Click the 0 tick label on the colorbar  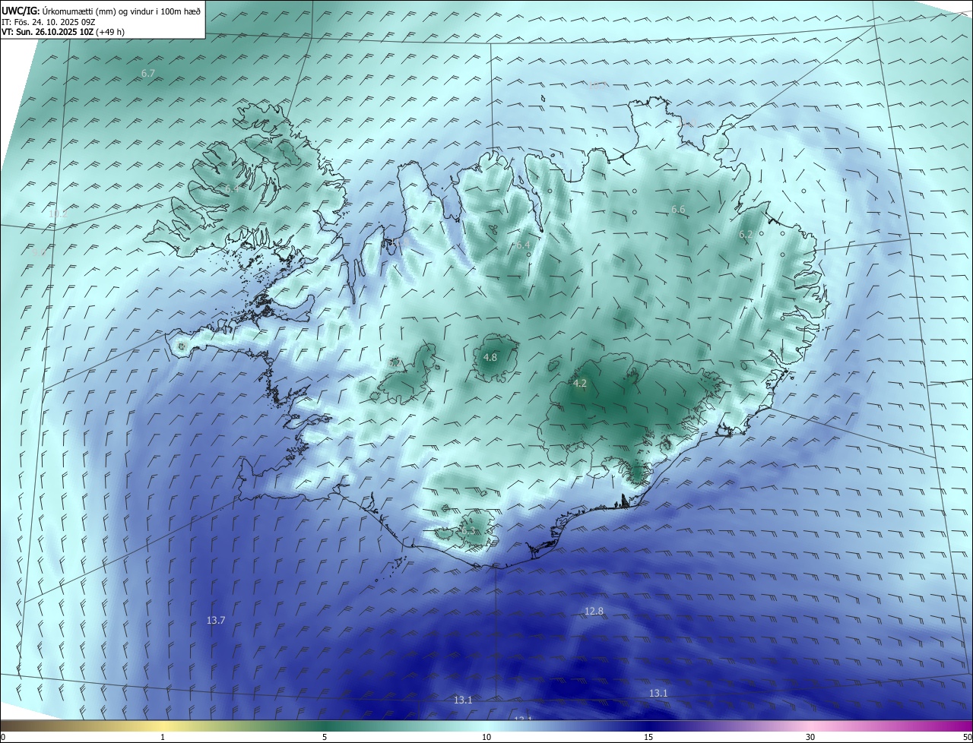click(3, 737)
